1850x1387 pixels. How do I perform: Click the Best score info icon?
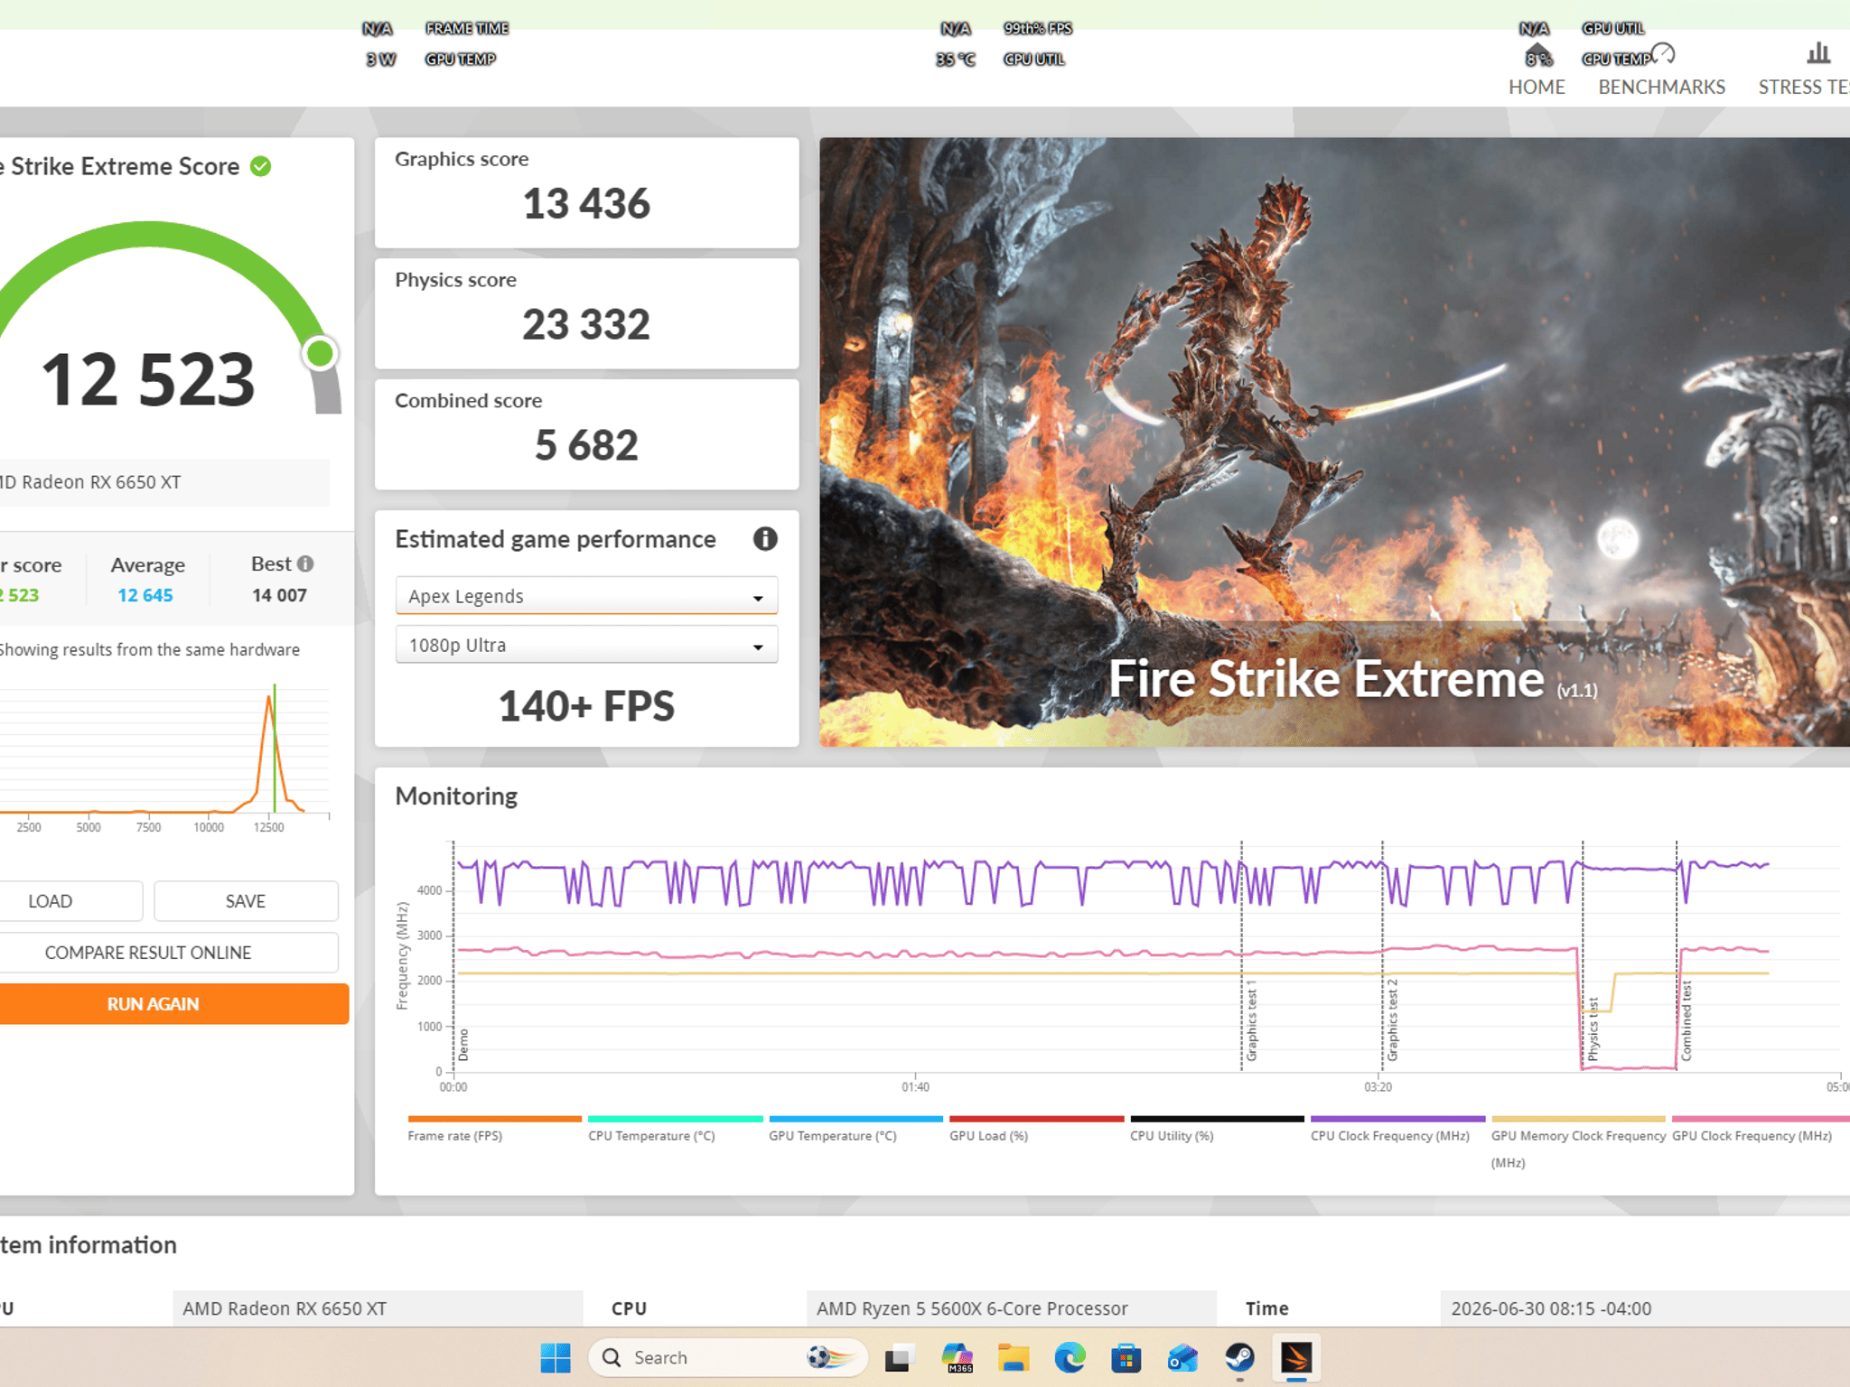(305, 563)
